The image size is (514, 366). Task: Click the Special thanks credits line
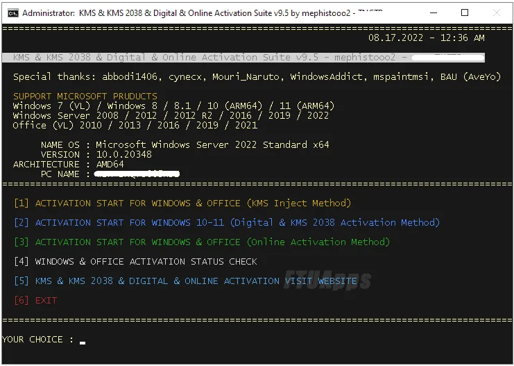coord(257,77)
